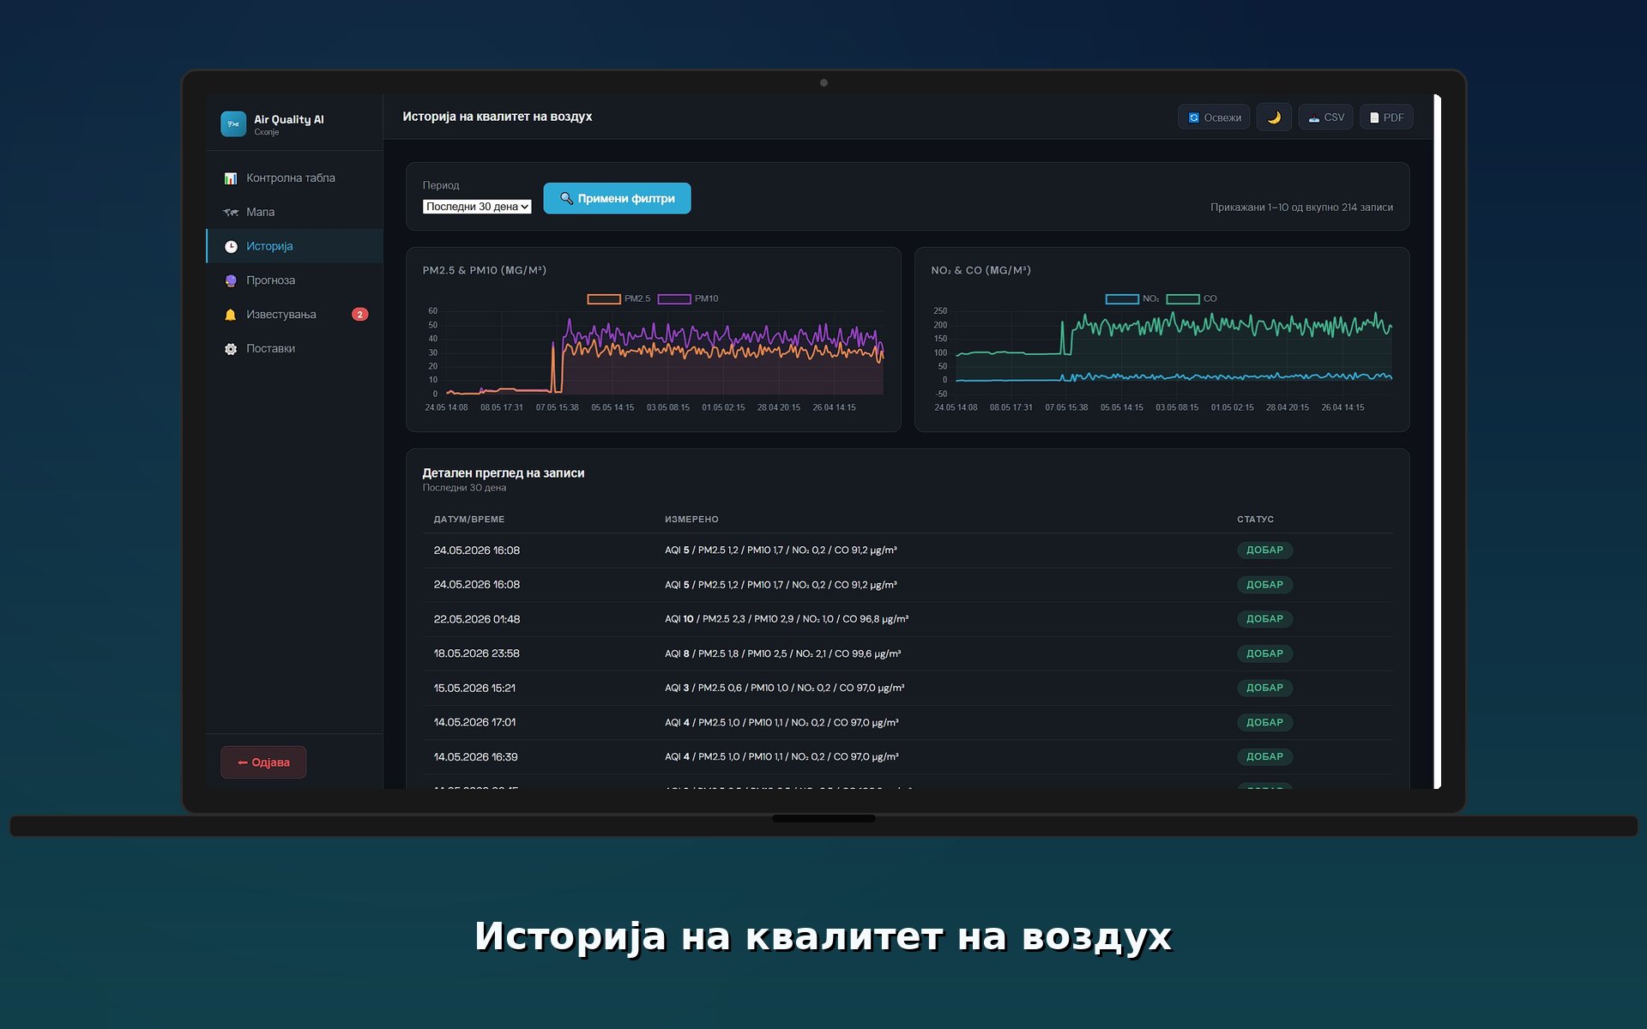Click the Детален преглед на записи heading
The width and height of the screenshot is (1647, 1029).
click(503, 472)
